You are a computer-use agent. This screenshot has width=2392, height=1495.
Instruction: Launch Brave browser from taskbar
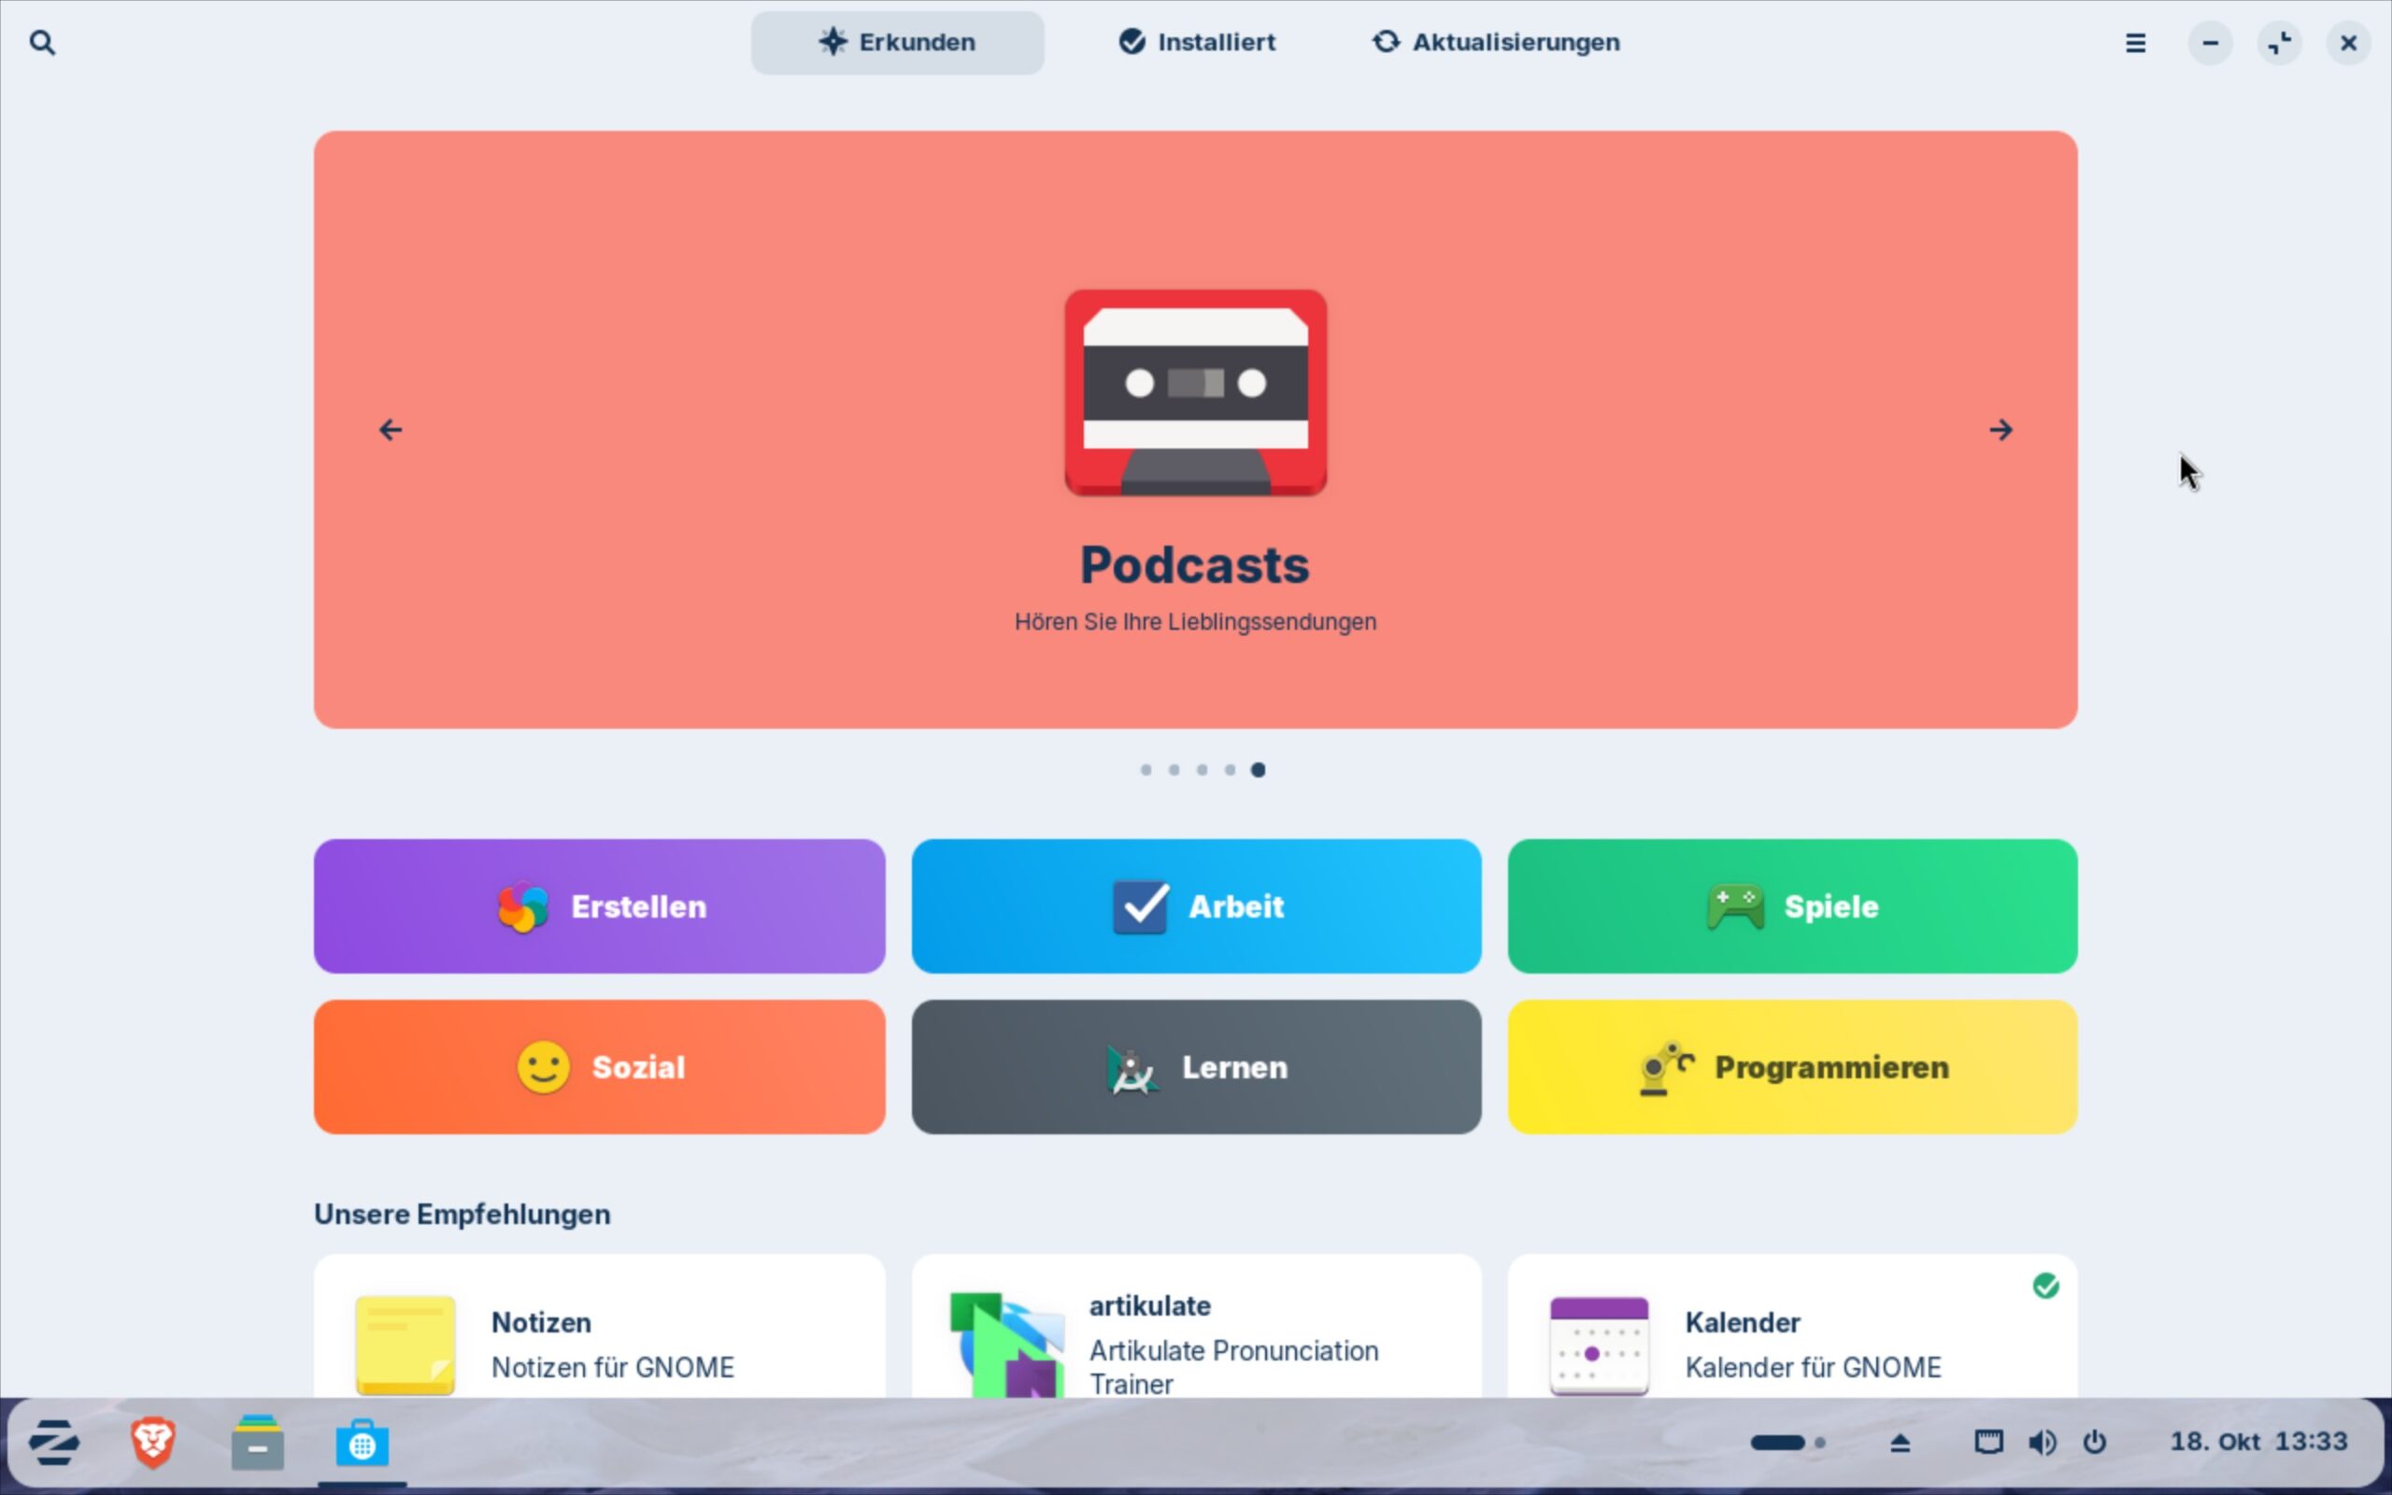click(x=153, y=1444)
